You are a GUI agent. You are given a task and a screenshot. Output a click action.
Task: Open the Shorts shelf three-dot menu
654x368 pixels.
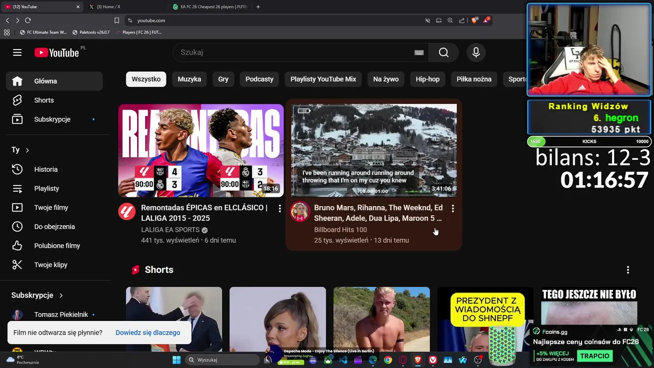click(628, 270)
